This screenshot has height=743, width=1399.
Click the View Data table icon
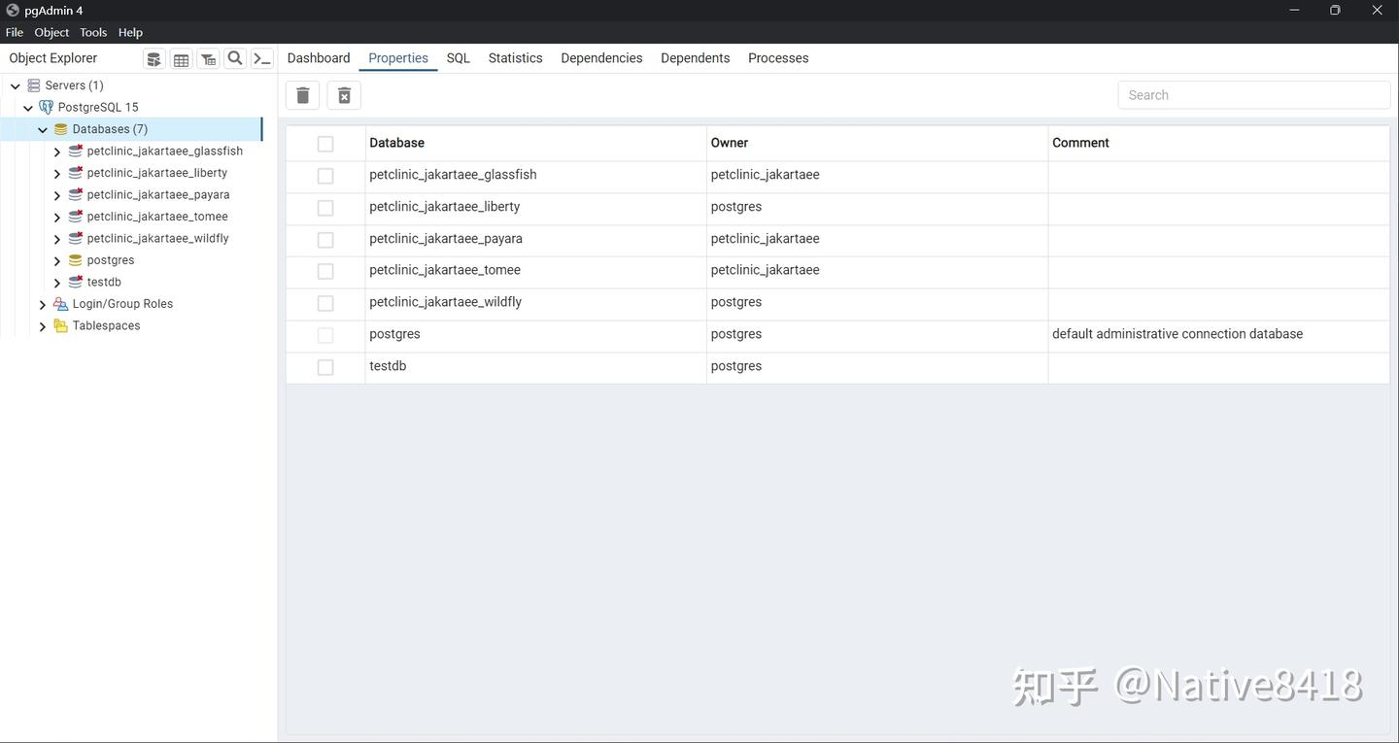[x=181, y=59]
